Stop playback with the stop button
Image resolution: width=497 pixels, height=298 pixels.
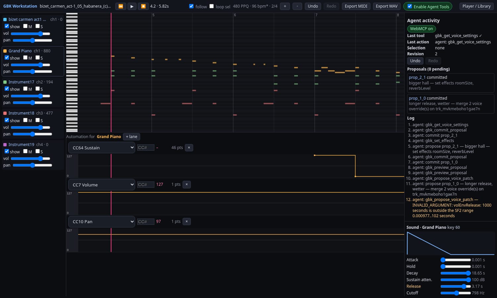pyautogui.click(x=143, y=6)
